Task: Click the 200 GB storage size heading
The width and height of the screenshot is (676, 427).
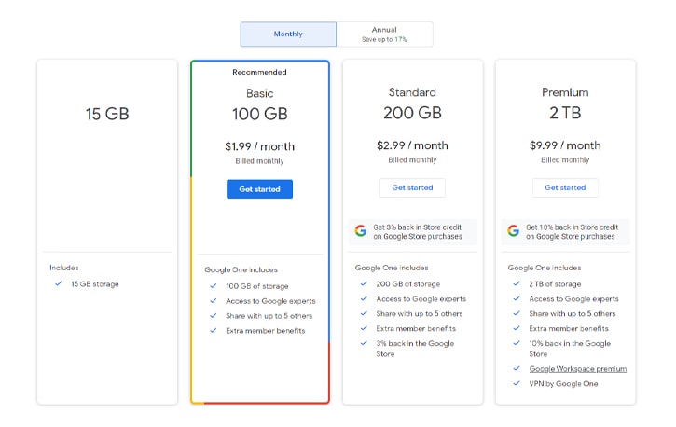Action: tap(412, 113)
